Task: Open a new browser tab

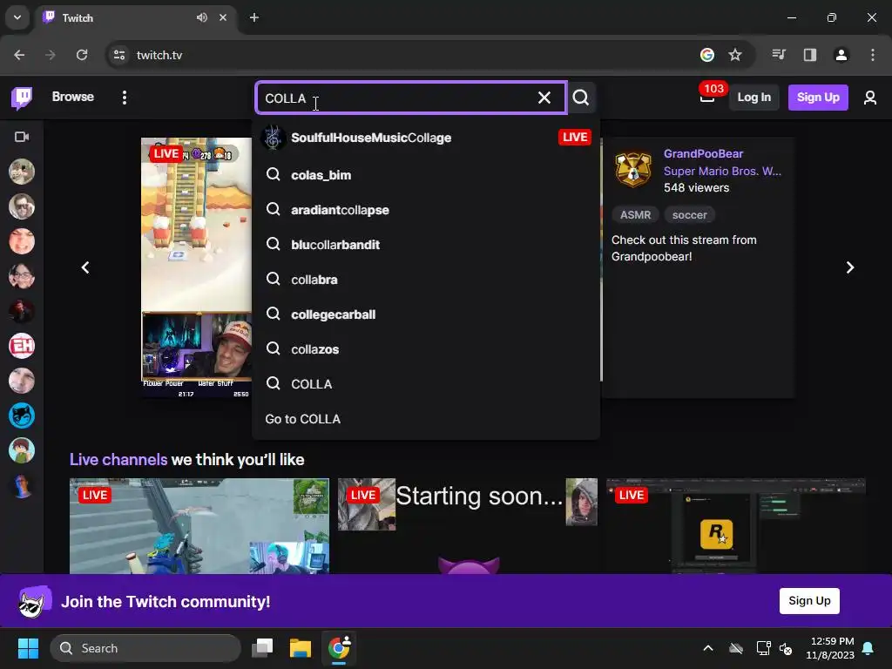Action: point(254,17)
